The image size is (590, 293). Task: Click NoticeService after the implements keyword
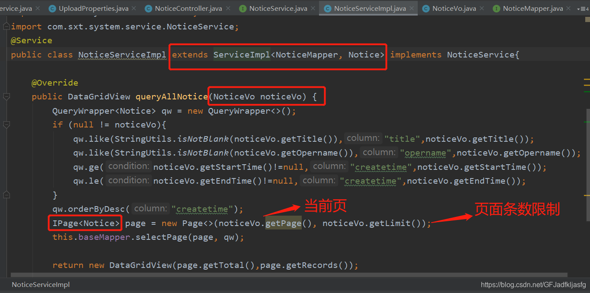[480, 55]
